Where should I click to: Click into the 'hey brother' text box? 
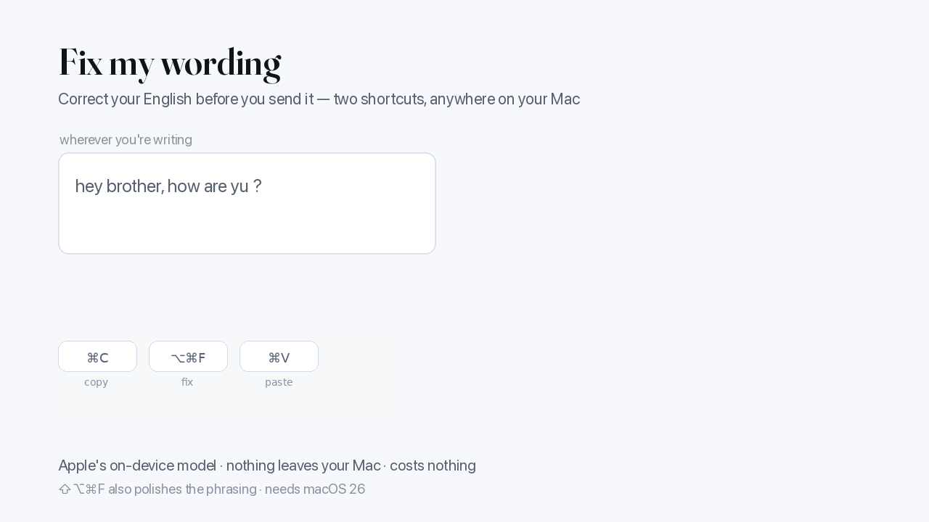[x=247, y=203]
